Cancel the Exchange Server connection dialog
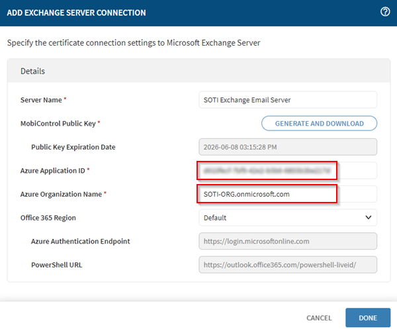The image size is (397, 331). (x=319, y=318)
